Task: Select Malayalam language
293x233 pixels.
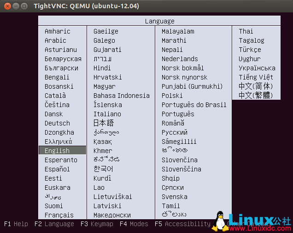Action: [178, 31]
